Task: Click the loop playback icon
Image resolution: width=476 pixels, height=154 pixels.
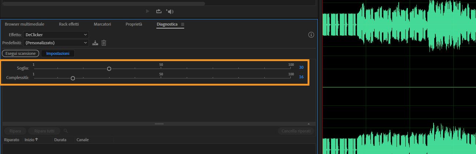Action: [159, 11]
